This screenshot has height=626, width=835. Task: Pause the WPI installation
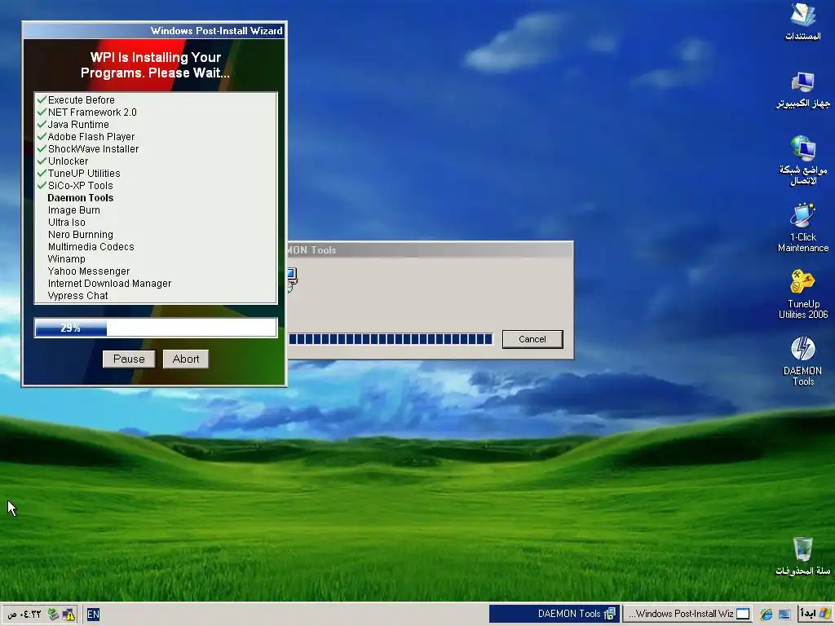point(129,359)
